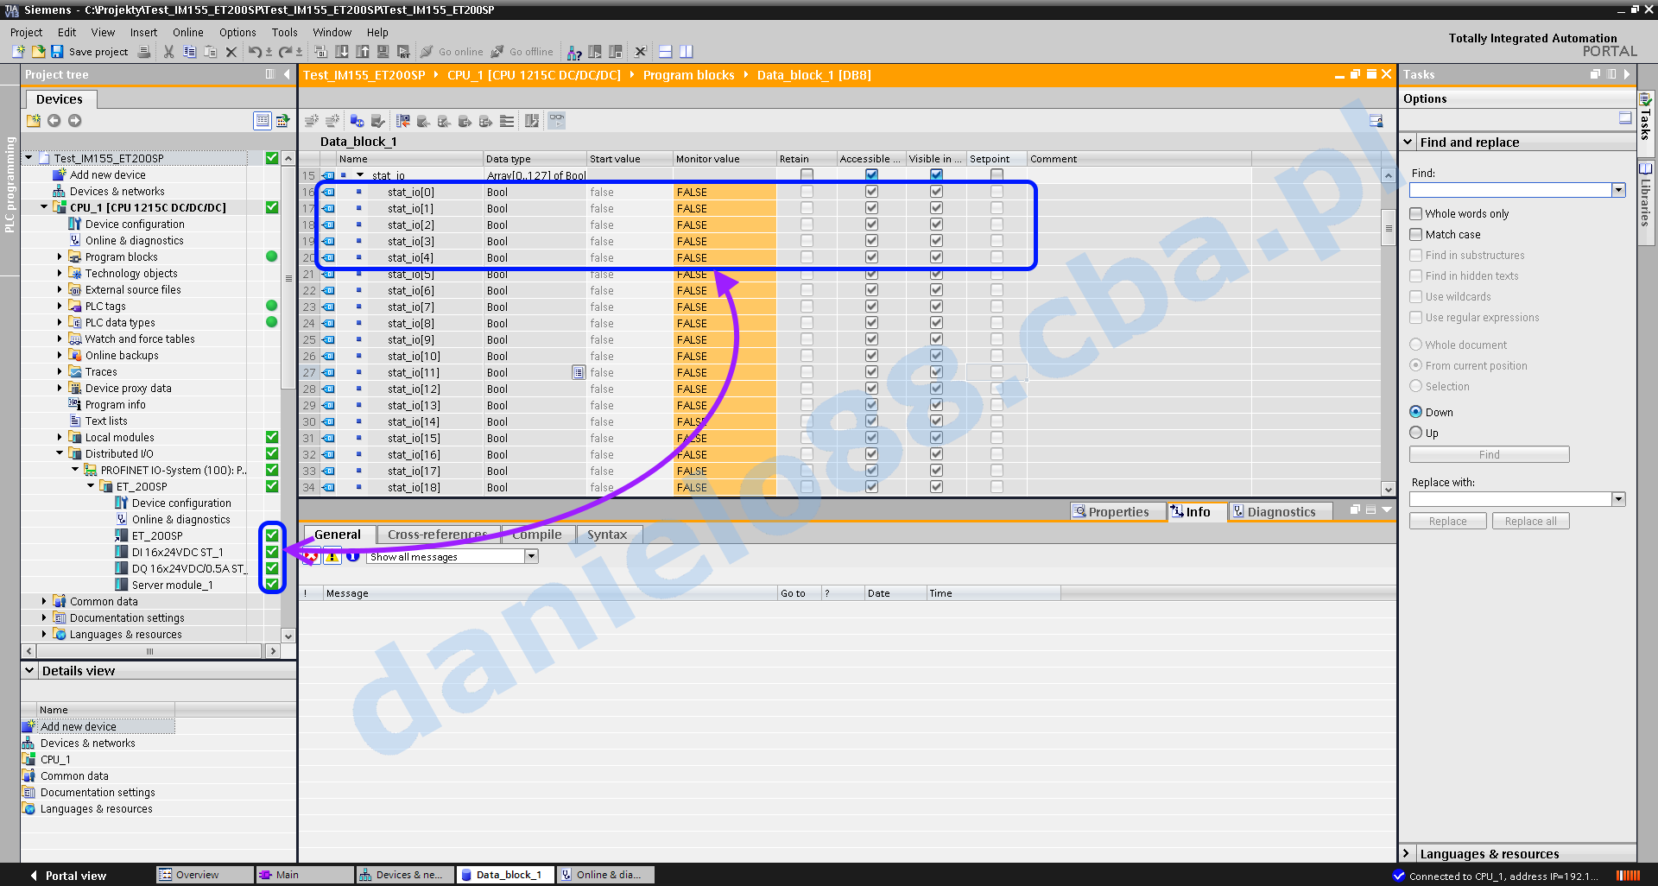Viewport: 1658px width, 886px height.
Task: Toggle Accessible checkbox for stat_io[2]
Action: click(871, 225)
